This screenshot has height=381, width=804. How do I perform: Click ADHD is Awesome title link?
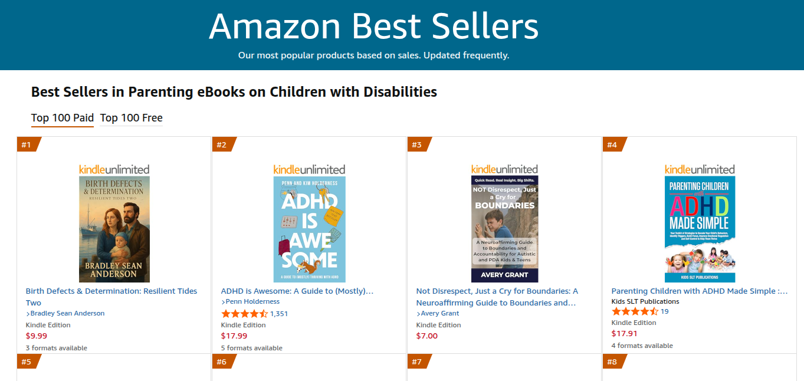click(297, 291)
